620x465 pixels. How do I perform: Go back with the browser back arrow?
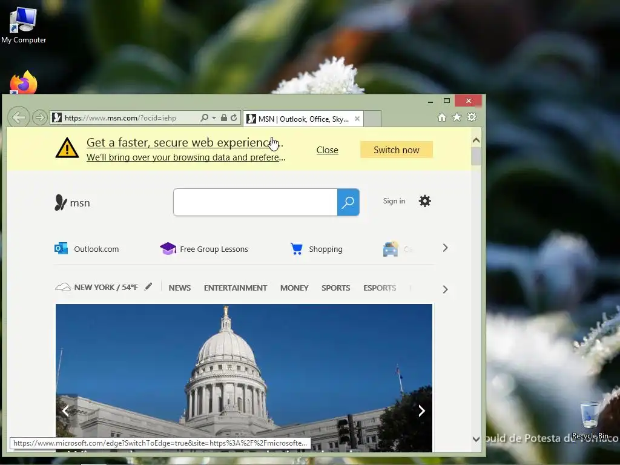coord(19,117)
